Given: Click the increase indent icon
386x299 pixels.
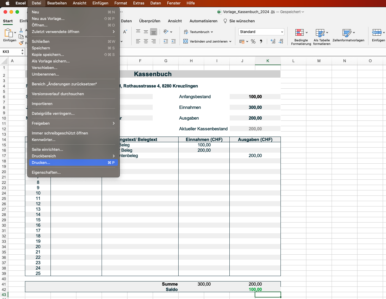Looking at the screenshot, I should (174, 42).
